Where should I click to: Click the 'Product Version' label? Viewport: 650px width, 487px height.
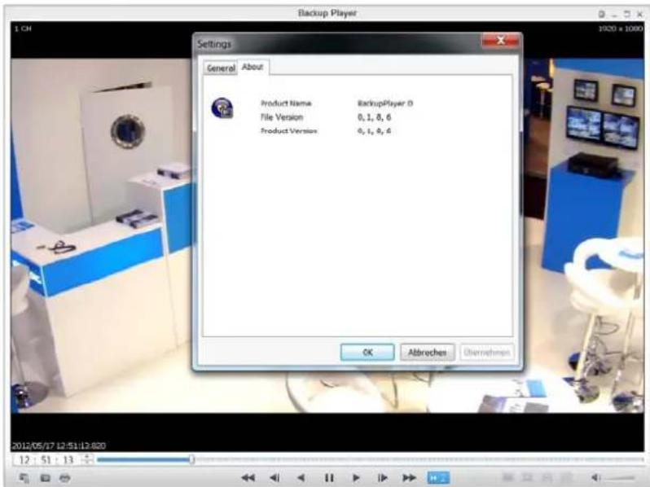pyautogui.click(x=288, y=131)
